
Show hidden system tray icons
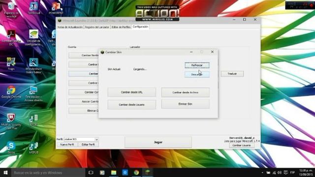[262, 173]
